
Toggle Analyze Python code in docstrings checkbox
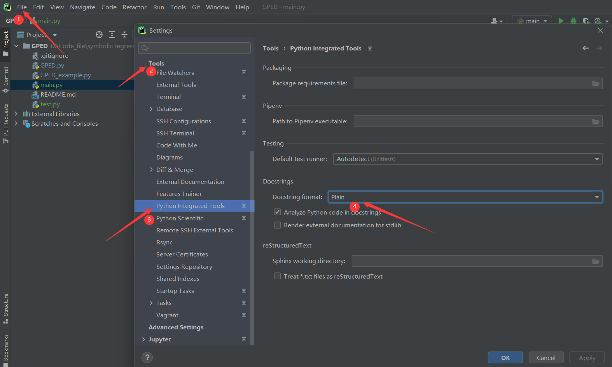pyautogui.click(x=277, y=212)
